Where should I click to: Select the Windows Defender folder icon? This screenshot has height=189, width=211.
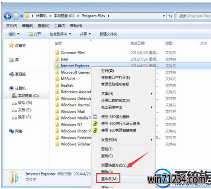(57, 98)
